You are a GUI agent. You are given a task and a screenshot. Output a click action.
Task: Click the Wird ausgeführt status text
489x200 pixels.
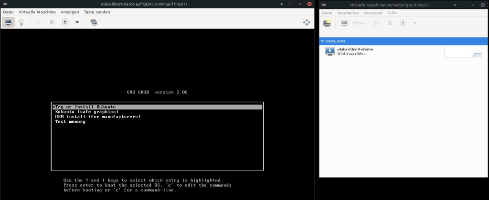351,53
